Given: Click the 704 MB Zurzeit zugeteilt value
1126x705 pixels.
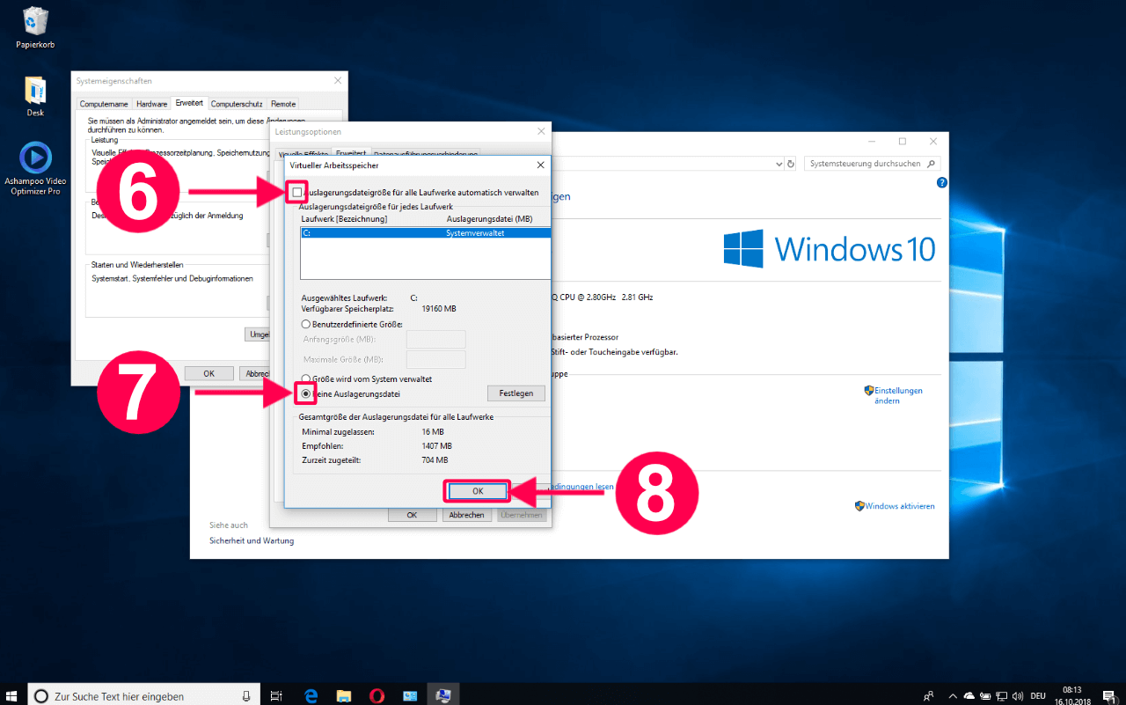Looking at the screenshot, I should pos(435,460).
